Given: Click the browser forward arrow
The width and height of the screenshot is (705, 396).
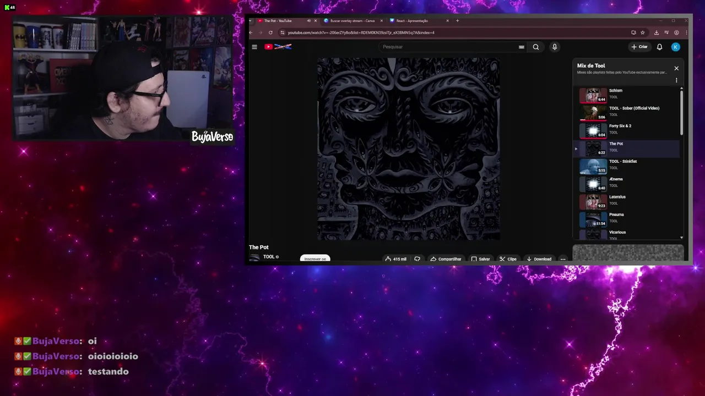Looking at the screenshot, I should [x=261, y=32].
